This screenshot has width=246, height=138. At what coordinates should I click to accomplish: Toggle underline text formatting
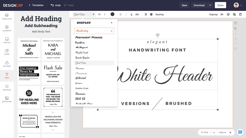(x=131, y=14)
